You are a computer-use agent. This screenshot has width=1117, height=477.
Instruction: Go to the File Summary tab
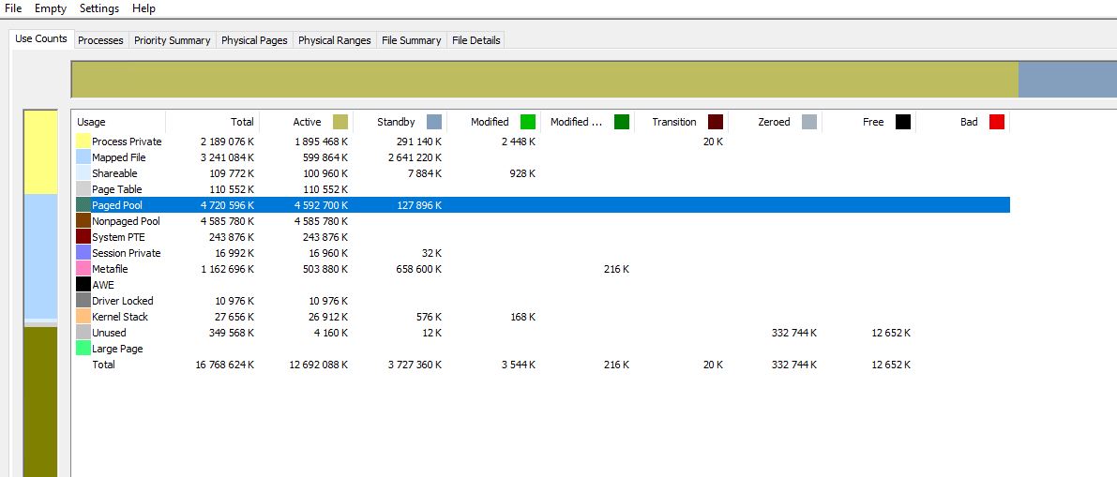(411, 40)
